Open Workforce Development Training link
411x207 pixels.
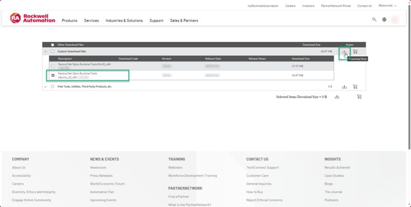[192, 176]
